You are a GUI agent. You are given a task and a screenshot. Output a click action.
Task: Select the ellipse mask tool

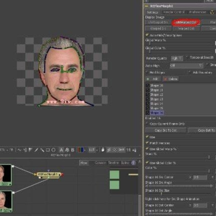coord(53,150)
